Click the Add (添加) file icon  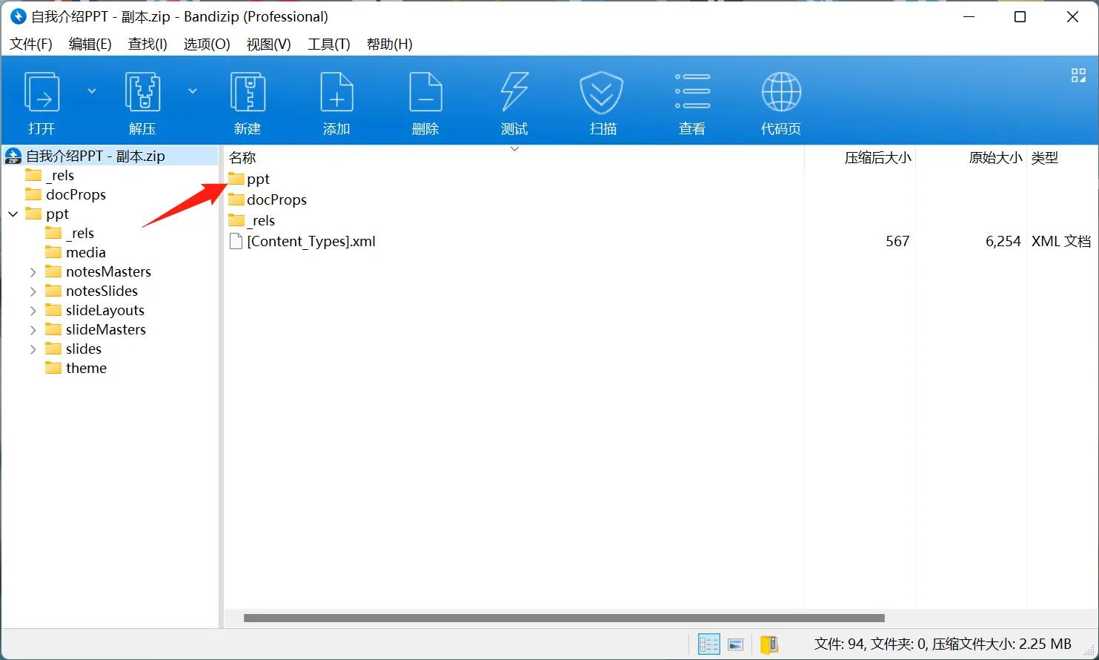point(336,93)
